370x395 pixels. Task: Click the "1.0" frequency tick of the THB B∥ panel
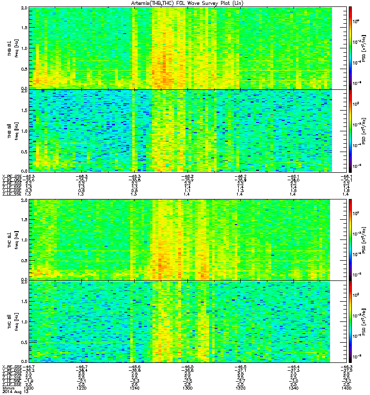(24, 131)
